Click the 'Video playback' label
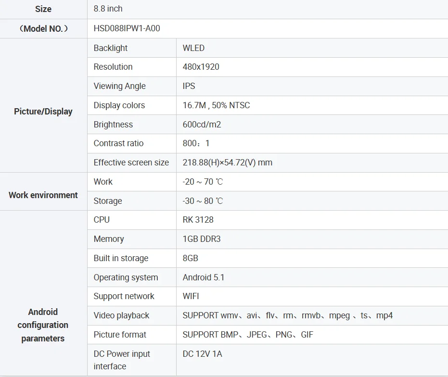 (121, 315)
